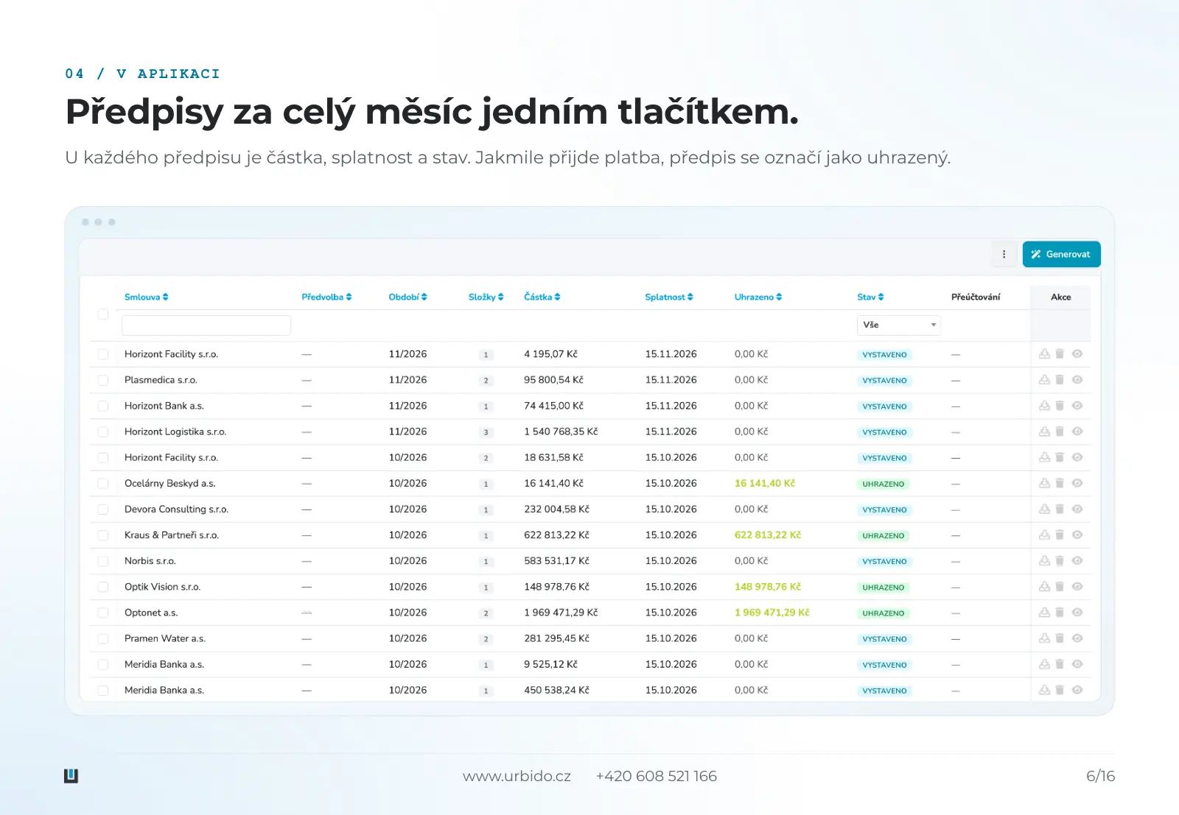
Task: Delete the Optik Vision s.r.o. row
Action: click(1060, 586)
